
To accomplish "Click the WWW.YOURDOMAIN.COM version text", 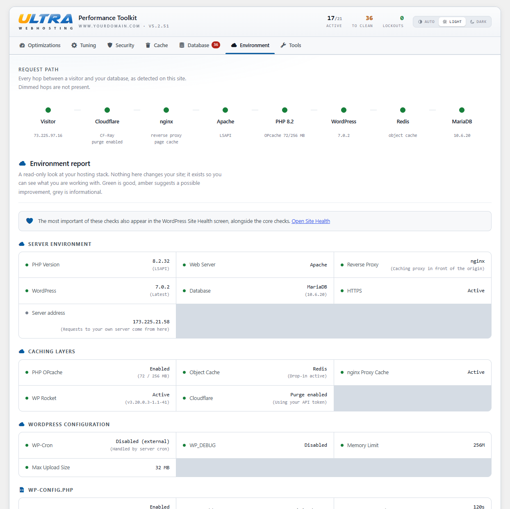I will click(124, 26).
